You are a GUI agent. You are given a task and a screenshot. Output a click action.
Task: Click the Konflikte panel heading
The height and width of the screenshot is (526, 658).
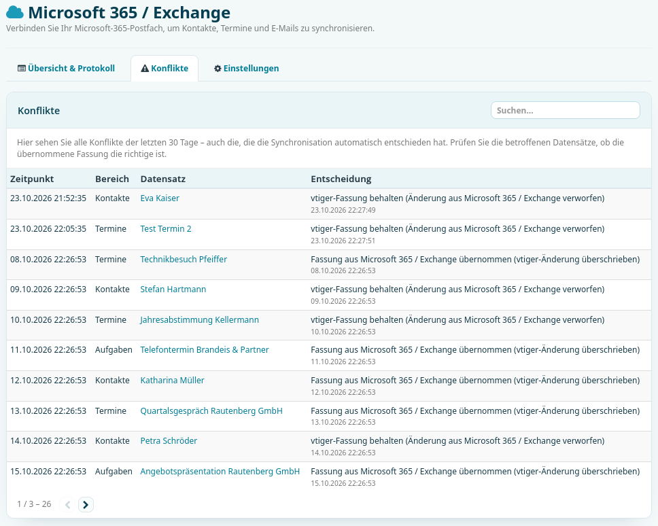(x=39, y=111)
